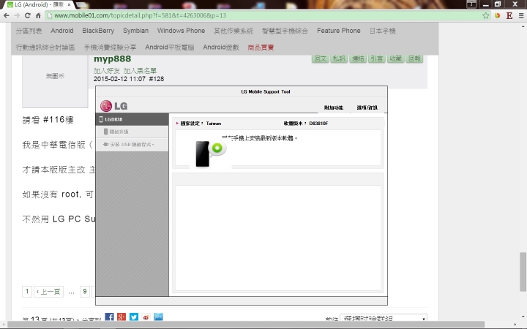The width and height of the screenshot is (527, 329).
Task: Share the thread on Facebook
Action: point(109,317)
